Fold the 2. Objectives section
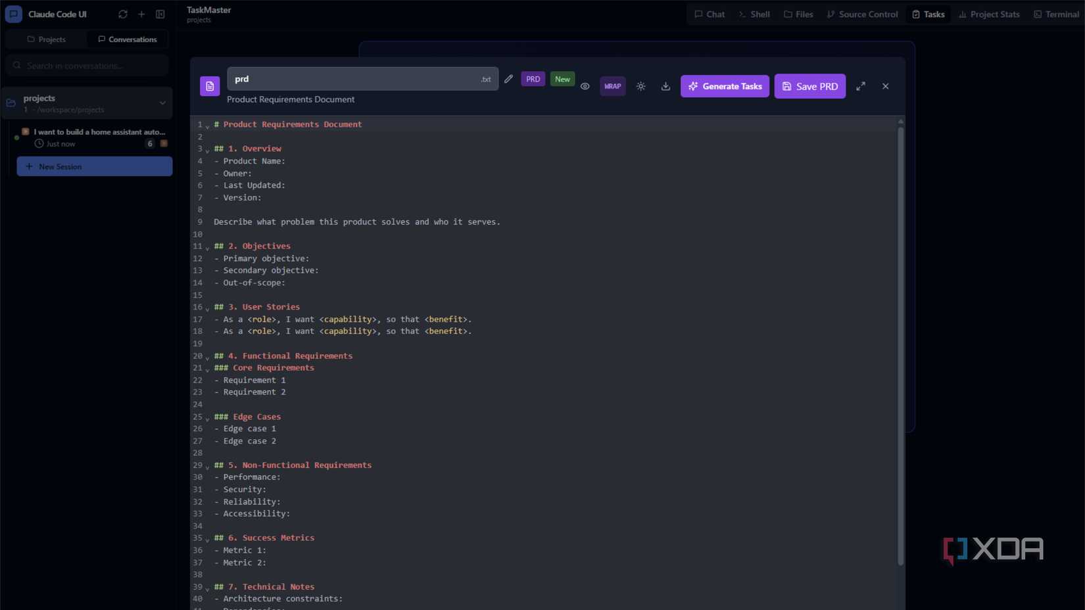The image size is (1085, 610). coord(207,248)
